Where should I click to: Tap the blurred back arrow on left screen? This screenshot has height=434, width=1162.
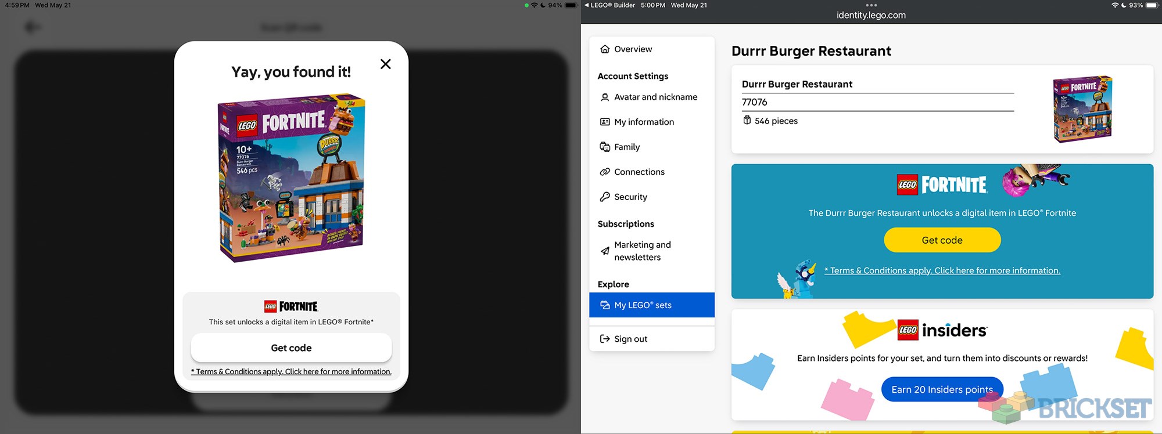pos(33,27)
